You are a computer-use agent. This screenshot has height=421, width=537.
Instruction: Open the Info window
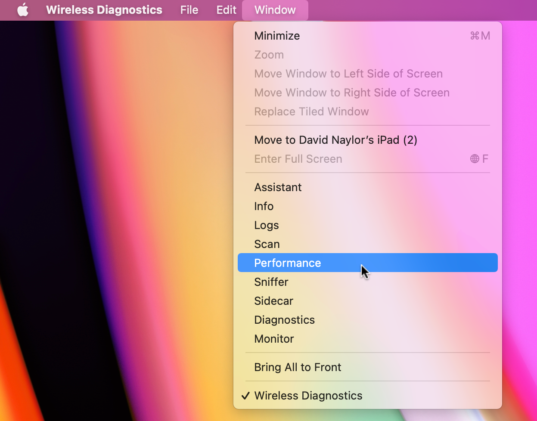[368, 206]
